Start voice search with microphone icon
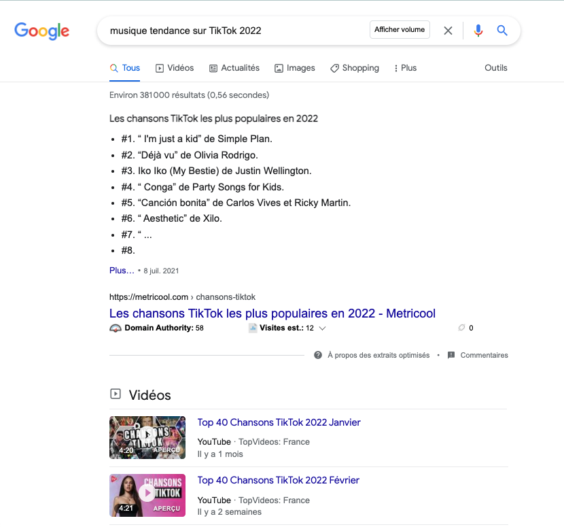 coord(478,31)
